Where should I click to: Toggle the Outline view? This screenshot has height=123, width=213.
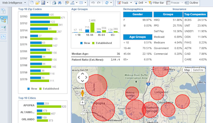click(x=191, y=3)
